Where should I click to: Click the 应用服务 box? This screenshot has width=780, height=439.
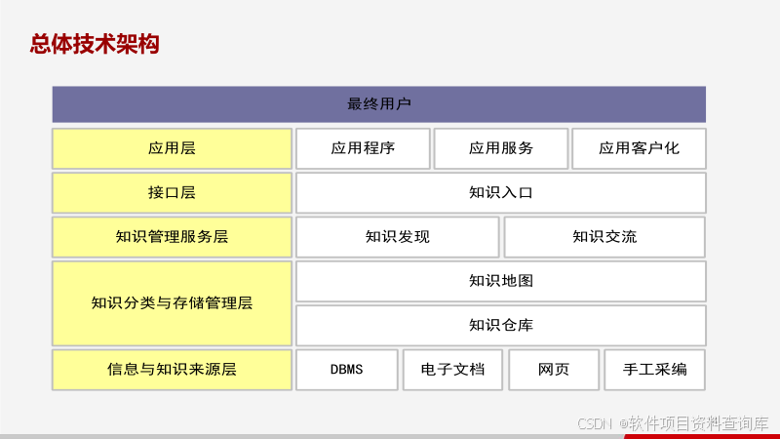point(501,148)
